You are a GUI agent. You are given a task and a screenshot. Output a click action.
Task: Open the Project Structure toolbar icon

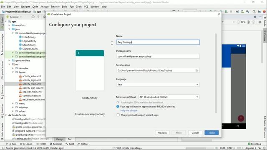click(259, 12)
